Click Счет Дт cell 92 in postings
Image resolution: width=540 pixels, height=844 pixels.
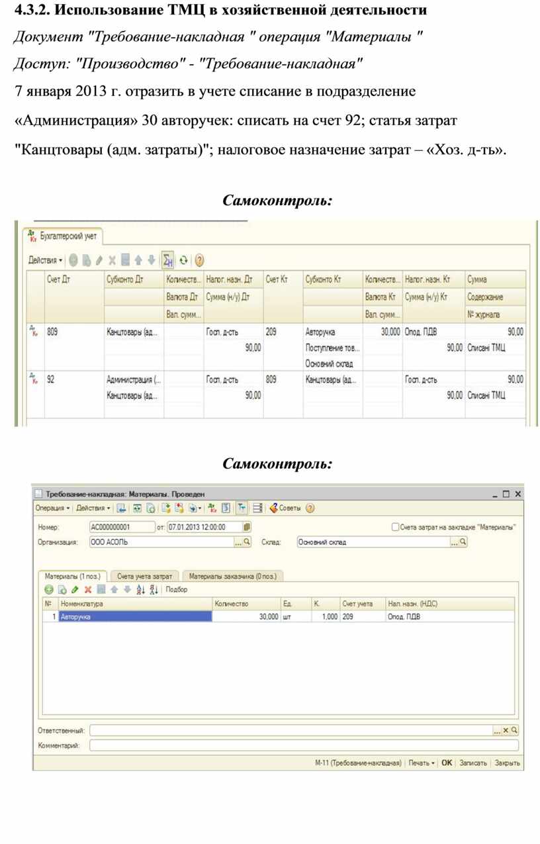point(73,380)
